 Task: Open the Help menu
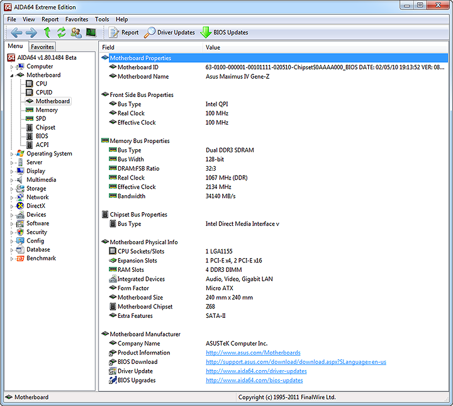point(121,20)
